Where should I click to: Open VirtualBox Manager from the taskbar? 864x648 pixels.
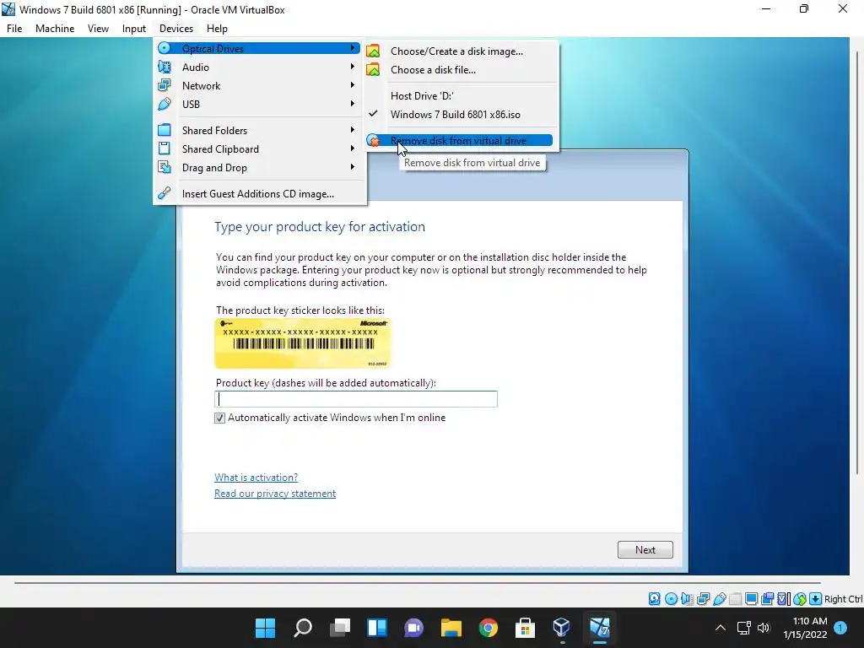coord(561,628)
